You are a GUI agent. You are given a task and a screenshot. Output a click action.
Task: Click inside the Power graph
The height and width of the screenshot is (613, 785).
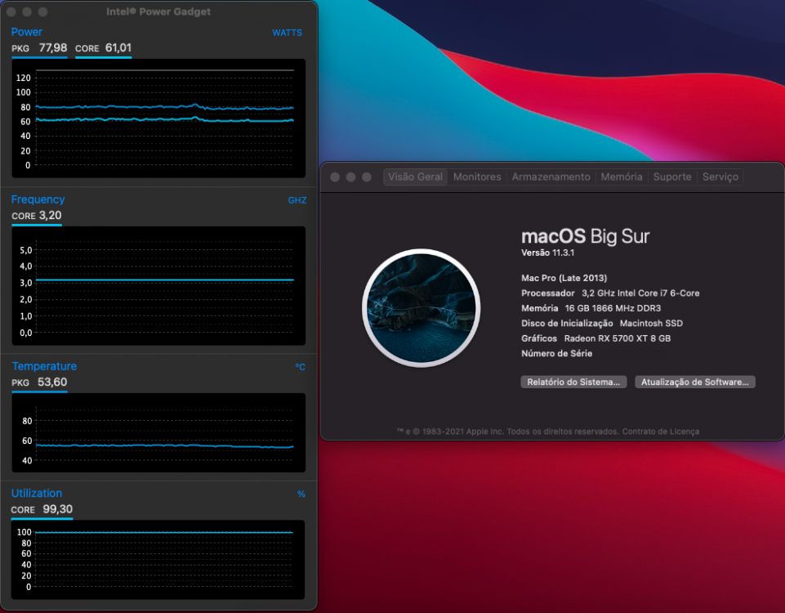click(x=158, y=119)
